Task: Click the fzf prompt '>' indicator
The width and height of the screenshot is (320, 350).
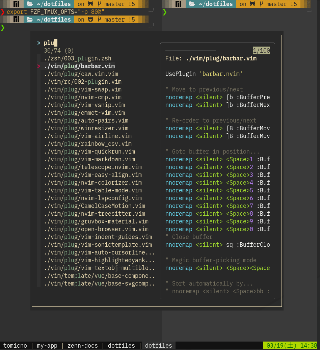Action: (39, 43)
